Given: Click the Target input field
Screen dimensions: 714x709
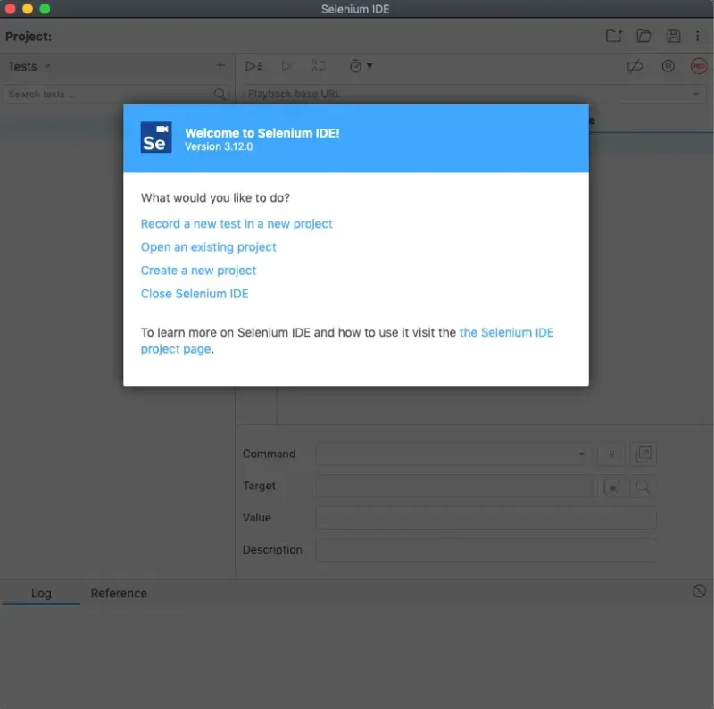Looking at the screenshot, I should click(x=454, y=486).
